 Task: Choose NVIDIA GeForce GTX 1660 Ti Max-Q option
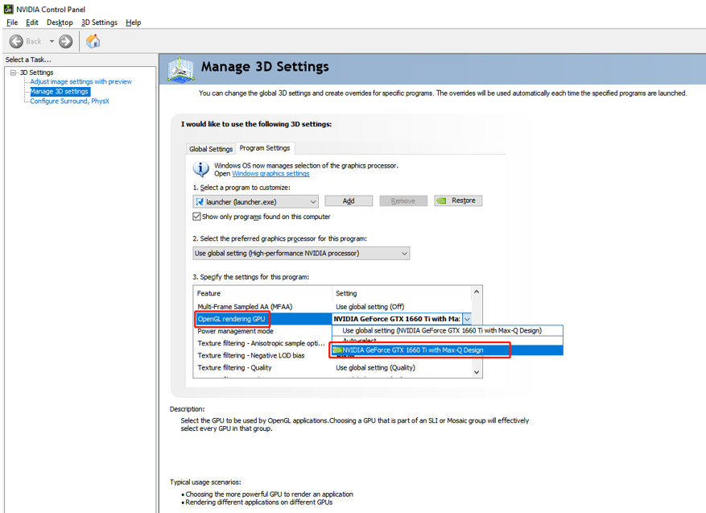(x=448, y=350)
